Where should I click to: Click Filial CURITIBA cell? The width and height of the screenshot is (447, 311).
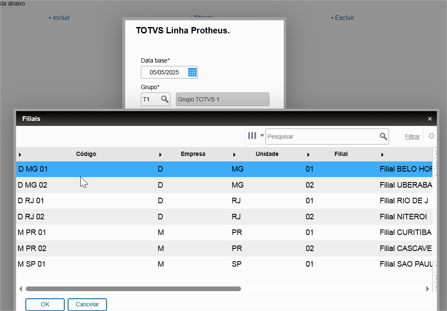tap(406, 232)
